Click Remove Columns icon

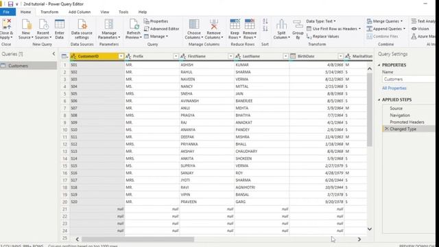(x=213, y=25)
